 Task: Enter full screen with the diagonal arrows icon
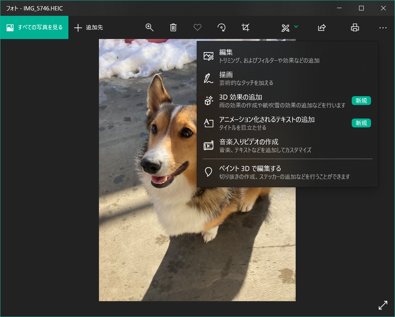point(383,305)
